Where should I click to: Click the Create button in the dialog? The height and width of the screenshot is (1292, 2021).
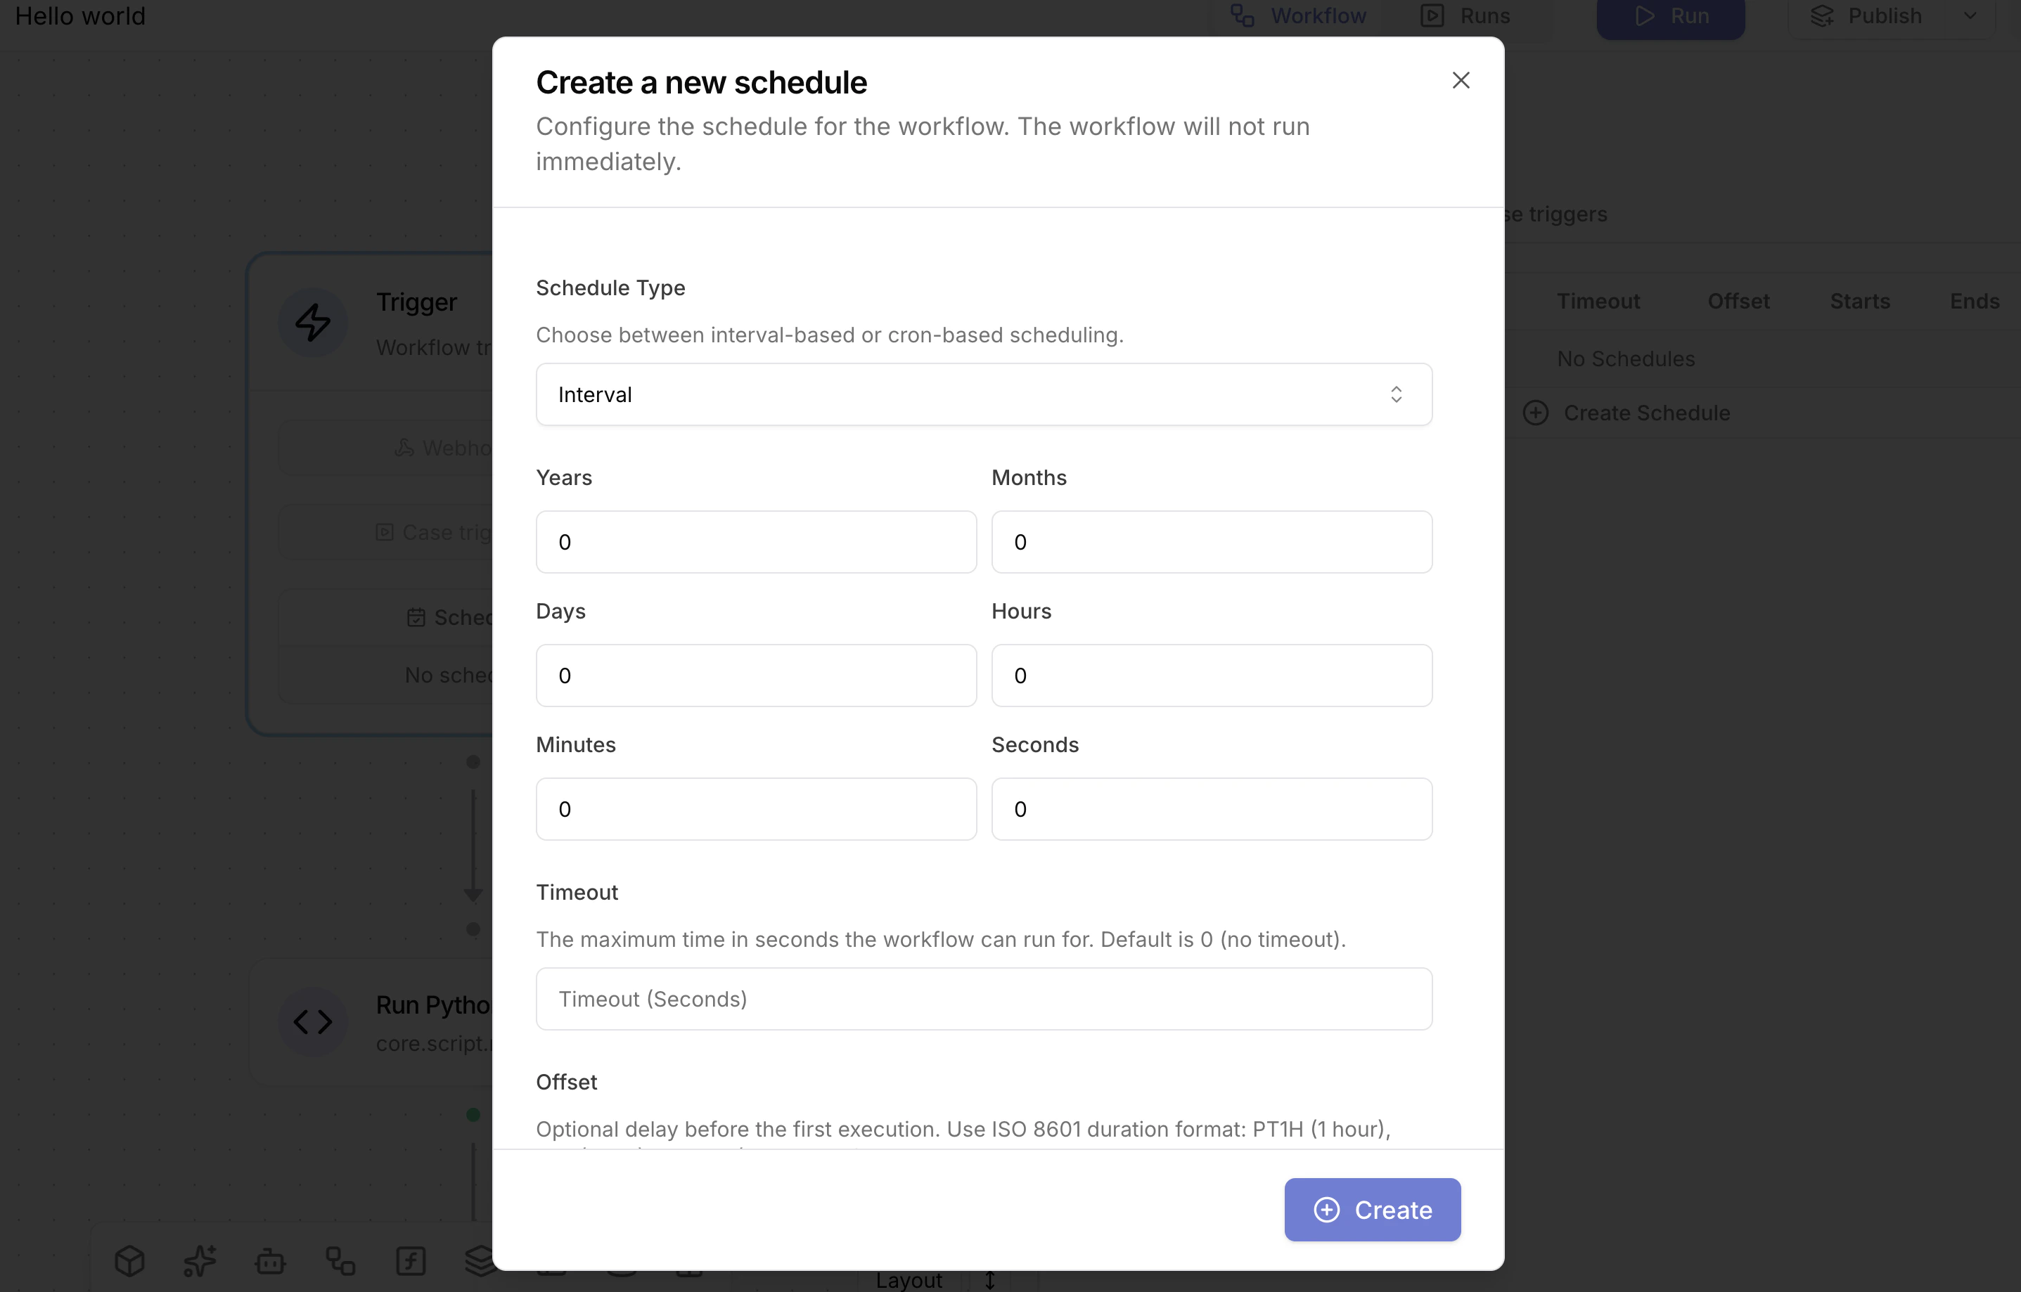[x=1371, y=1209]
